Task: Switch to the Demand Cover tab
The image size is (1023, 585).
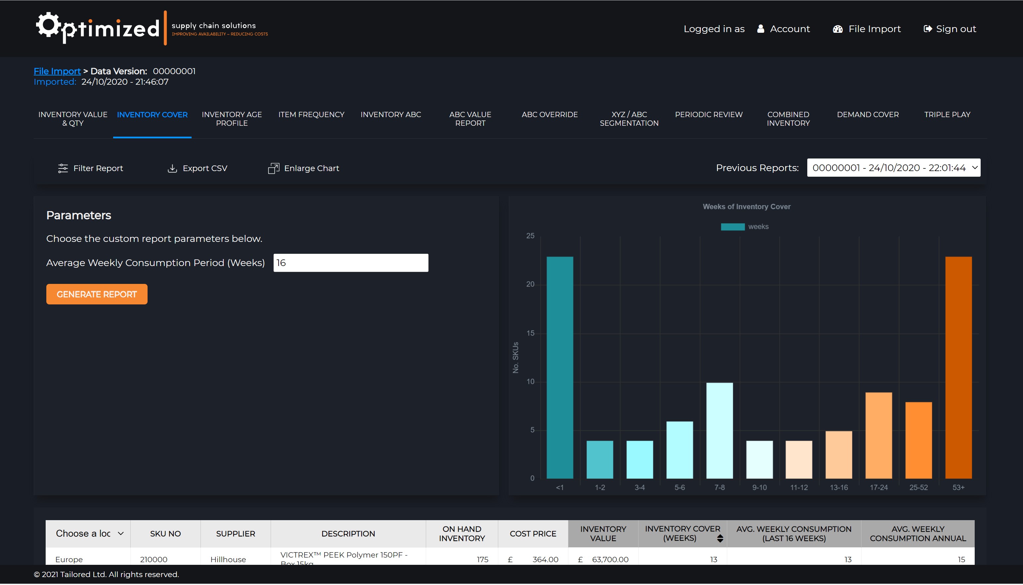Action: (867, 114)
